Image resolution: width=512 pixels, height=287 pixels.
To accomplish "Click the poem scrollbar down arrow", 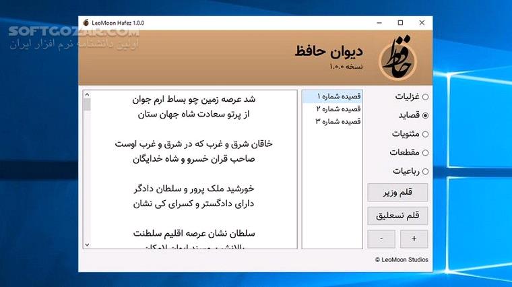I will tap(87, 245).
